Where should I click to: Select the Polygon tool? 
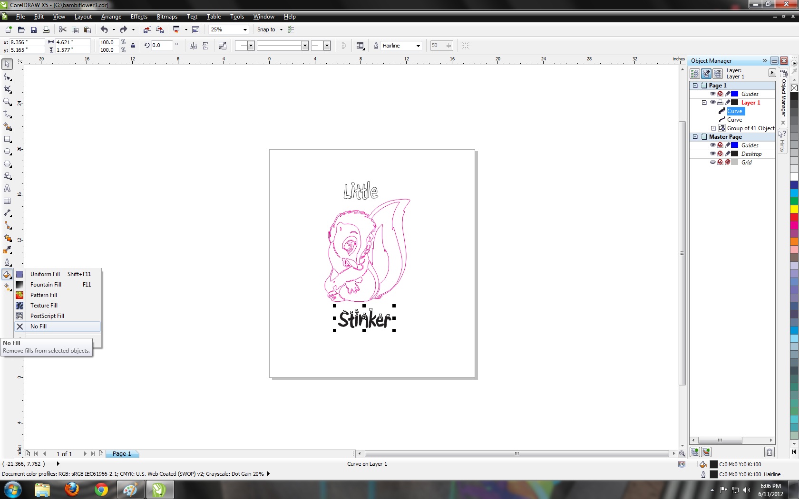(x=7, y=164)
